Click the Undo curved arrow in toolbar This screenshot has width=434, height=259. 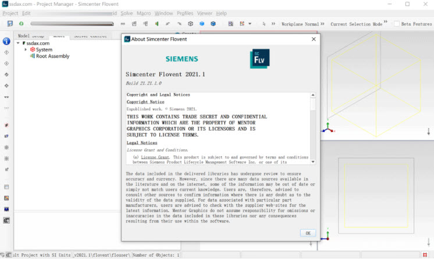[168, 24]
